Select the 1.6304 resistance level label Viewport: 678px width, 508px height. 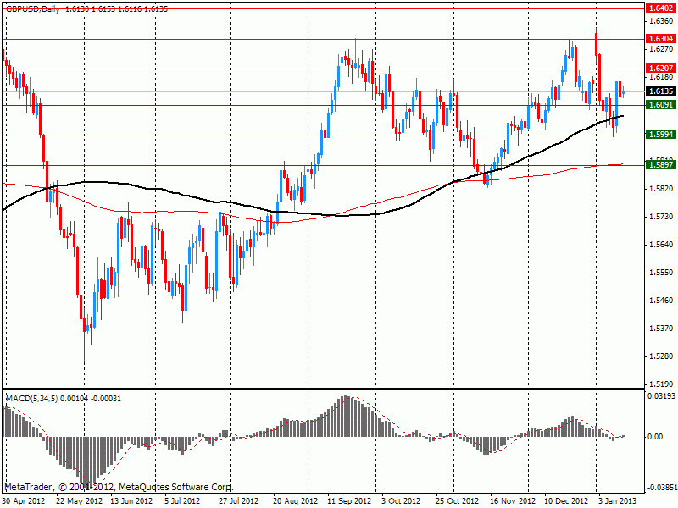coord(660,39)
